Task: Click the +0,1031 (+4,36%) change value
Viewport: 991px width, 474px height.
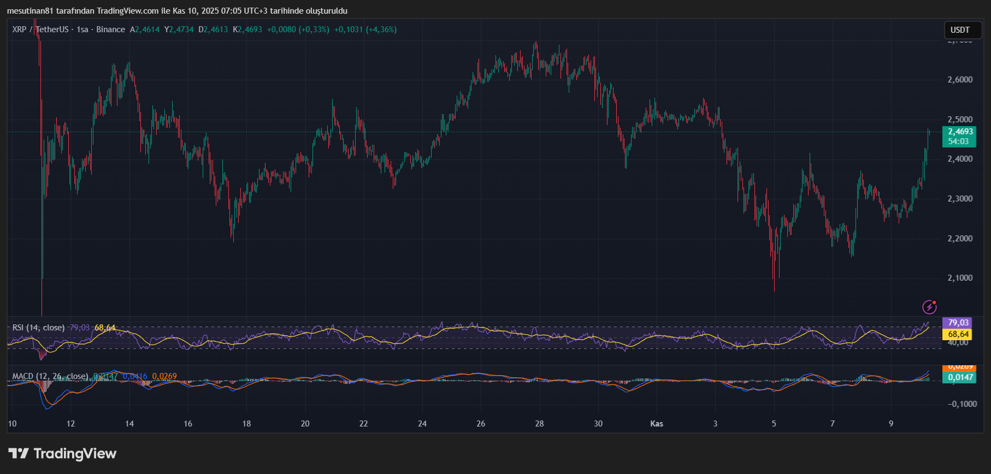Action: click(365, 29)
